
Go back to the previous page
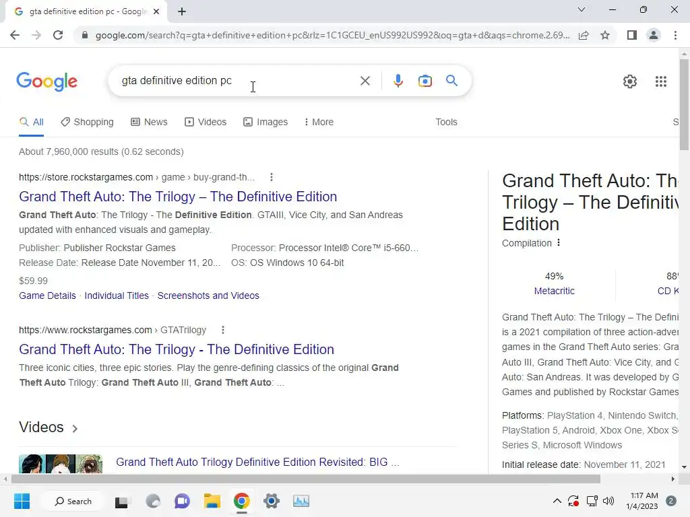(x=15, y=35)
